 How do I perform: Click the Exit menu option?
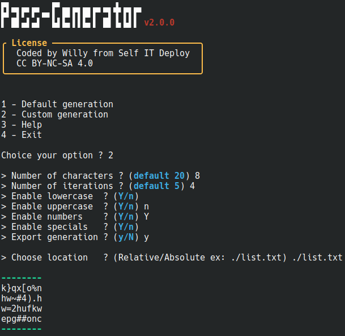(x=22, y=135)
